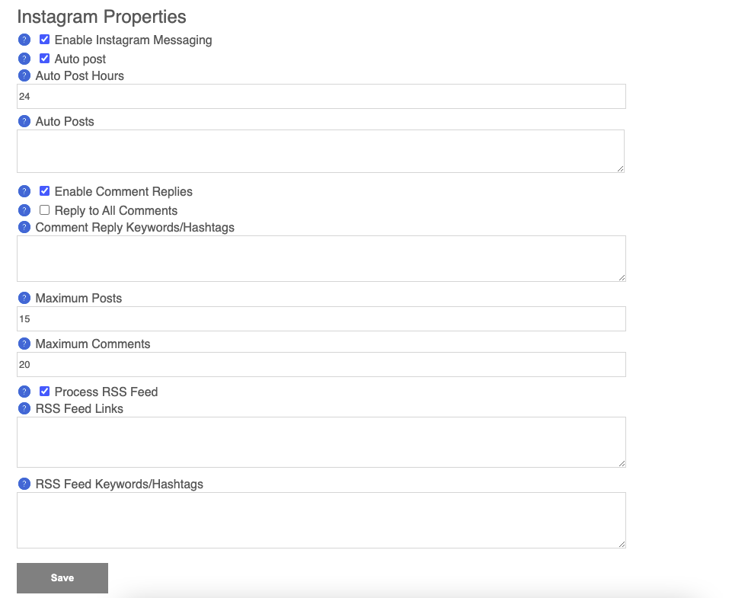Click into the Auto Posts text area
Screen dimensions: 748x598
pyautogui.click(x=321, y=152)
